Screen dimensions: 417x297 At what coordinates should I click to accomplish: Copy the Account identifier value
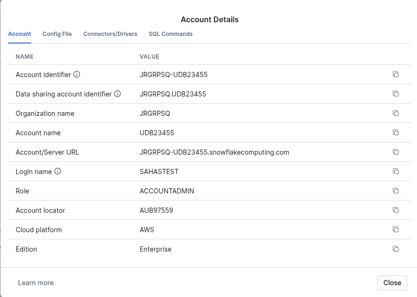tap(396, 74)
